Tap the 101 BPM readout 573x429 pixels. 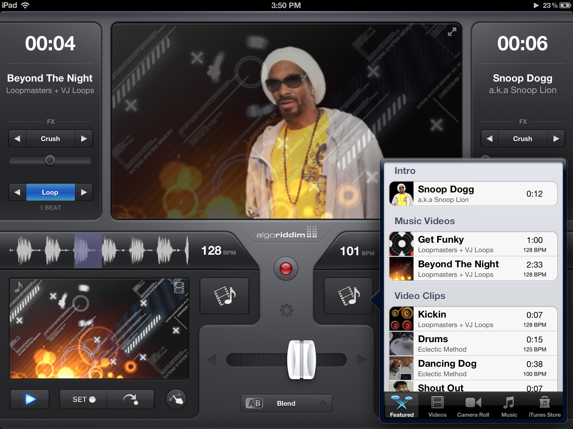pos(357,251)
